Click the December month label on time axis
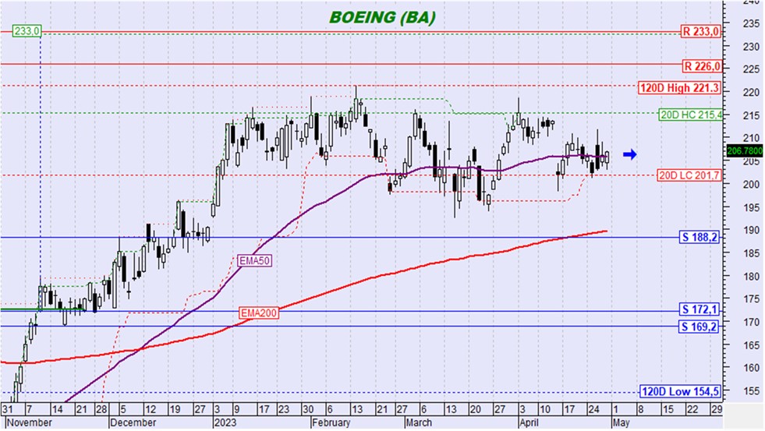 pyautogui.click(x=133, y=422)
